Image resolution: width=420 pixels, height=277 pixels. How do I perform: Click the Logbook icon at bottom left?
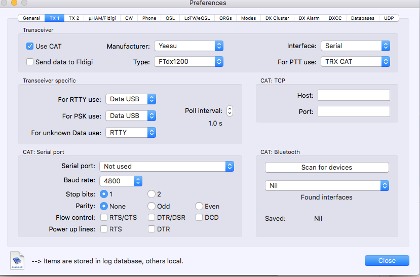pyautogui.click(x=17, y=260)
